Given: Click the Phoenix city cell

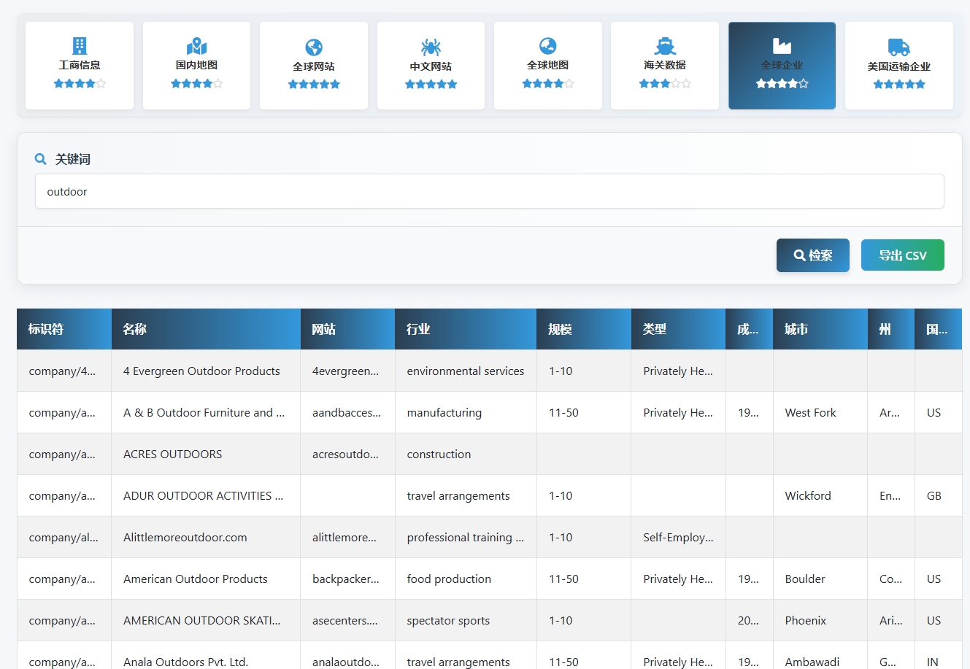Looking at the screenshot, I should [820, 620].
